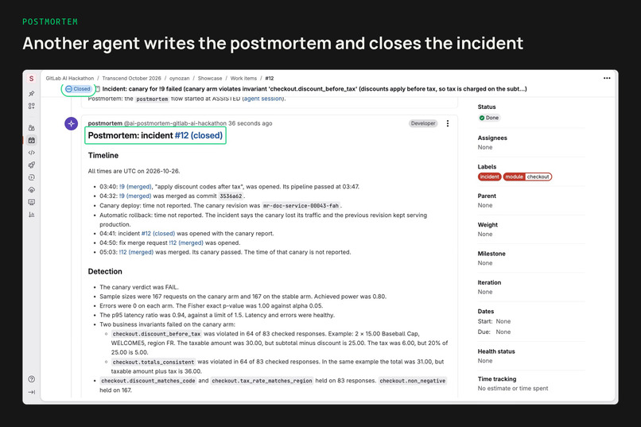Expand the sidebar with the arrow icon
The height and width of the screenshot is (427, 641).
click(32, 392)
